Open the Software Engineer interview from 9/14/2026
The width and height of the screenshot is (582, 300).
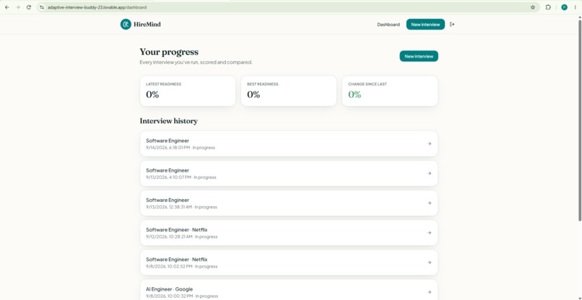click(289, 144)
